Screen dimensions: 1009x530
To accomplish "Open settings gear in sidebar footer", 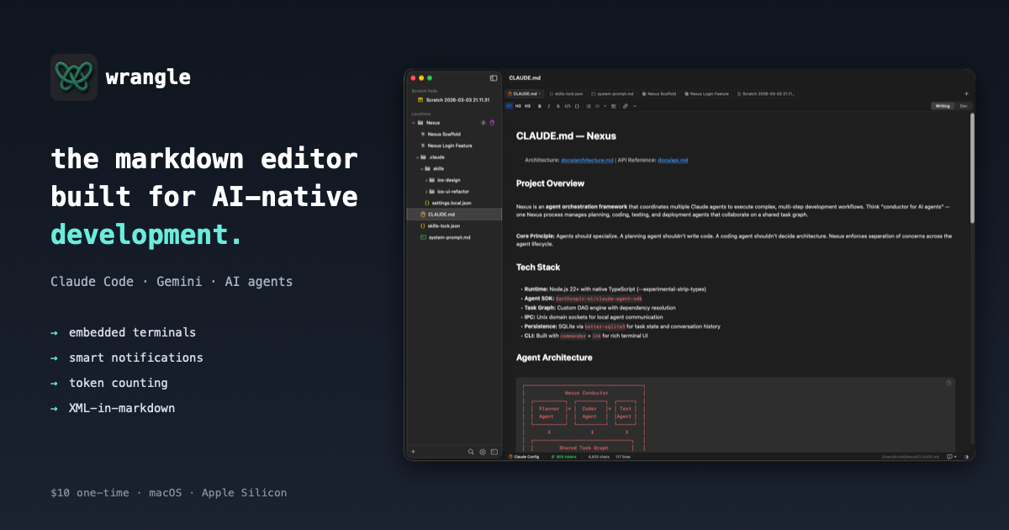I will (x=483, y=452).
